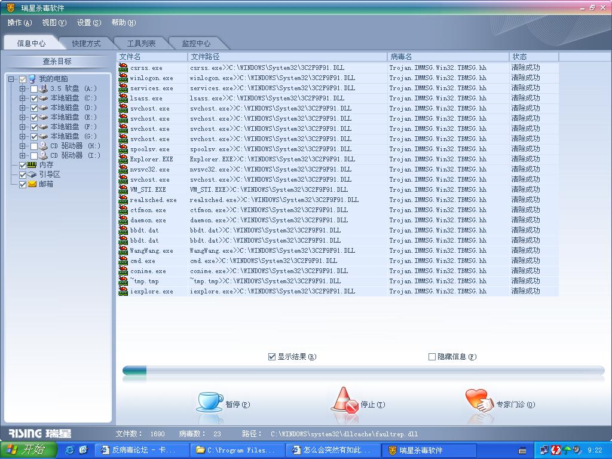Image resolution: width=612 pixels, height=459 pixels.
Task: Switch to the 监控中心 tab
Action: [196, 43]
